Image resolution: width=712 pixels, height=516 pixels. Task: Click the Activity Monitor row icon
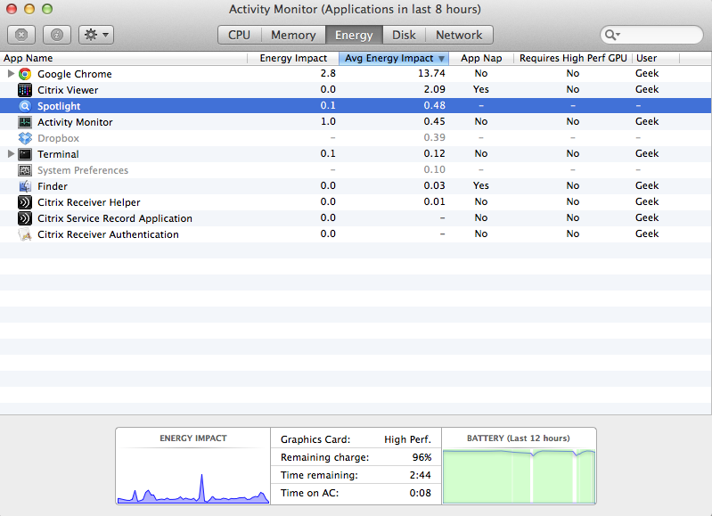pos(25,122)
